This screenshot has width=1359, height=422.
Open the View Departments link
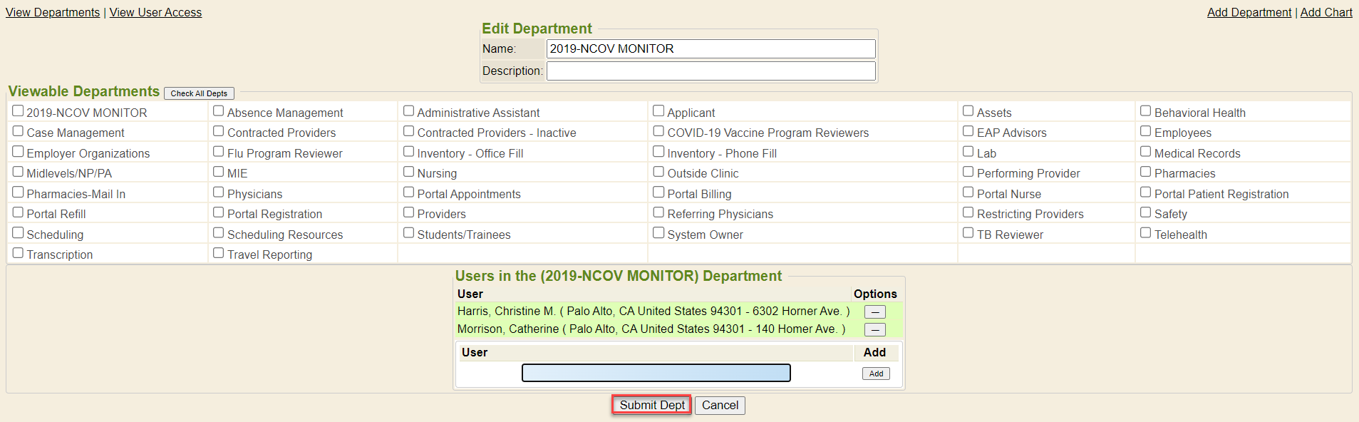pos(53,12)
